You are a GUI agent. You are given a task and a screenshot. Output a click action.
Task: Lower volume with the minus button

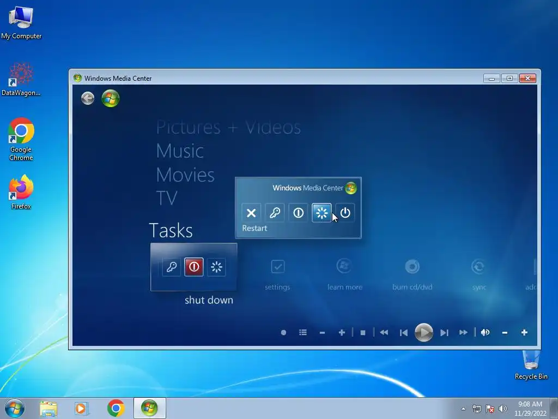505,332
